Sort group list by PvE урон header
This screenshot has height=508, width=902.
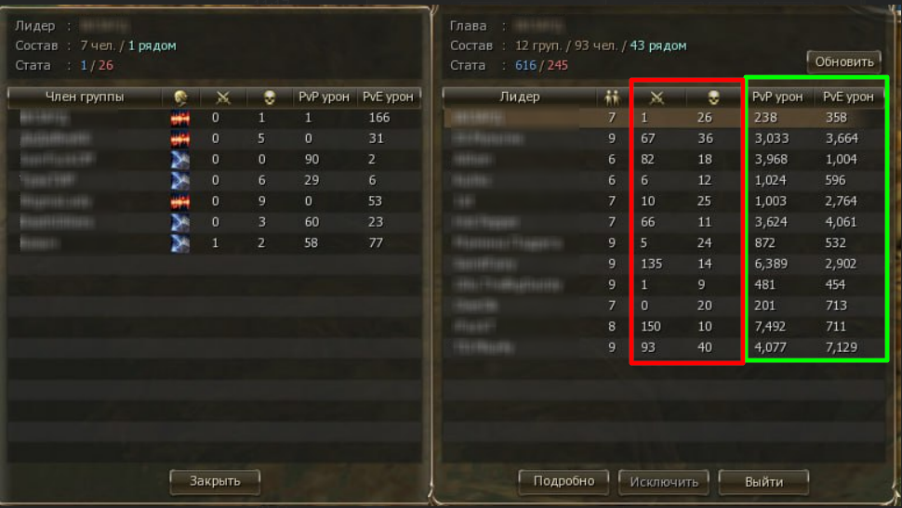pos(389,98)
